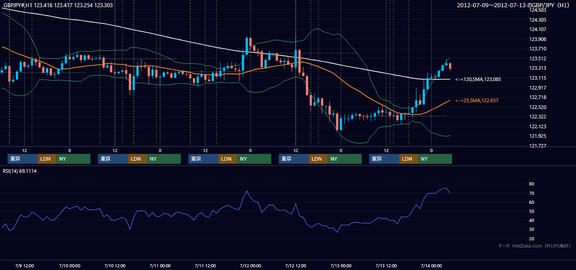Viewport: 576px width, 270px height.
Task: Click price axis value 124.503
Action: pos(537,10)
